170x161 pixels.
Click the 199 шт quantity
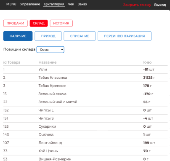149,143
